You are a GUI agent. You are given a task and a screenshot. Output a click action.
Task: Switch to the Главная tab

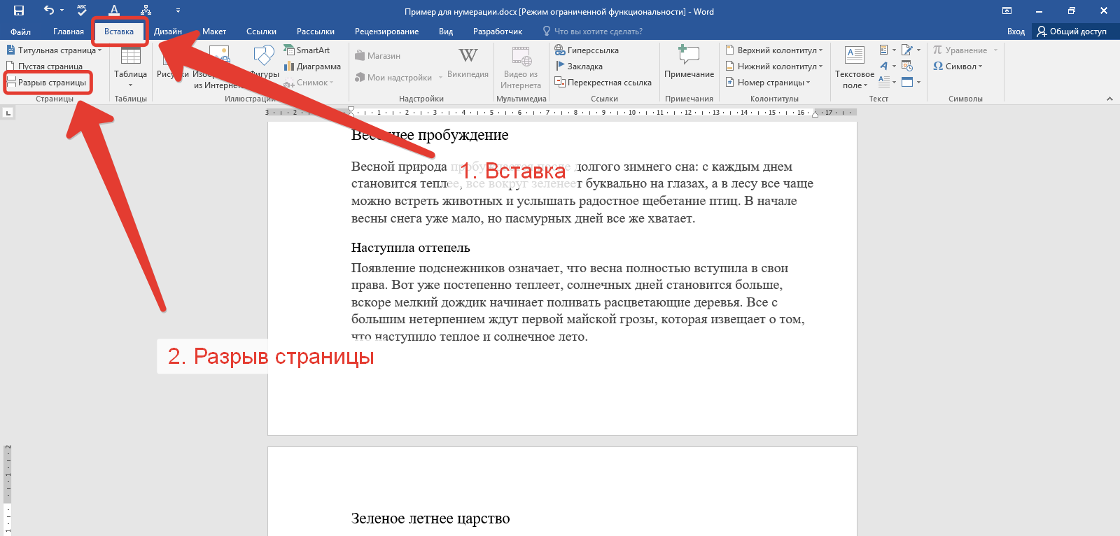69,31
